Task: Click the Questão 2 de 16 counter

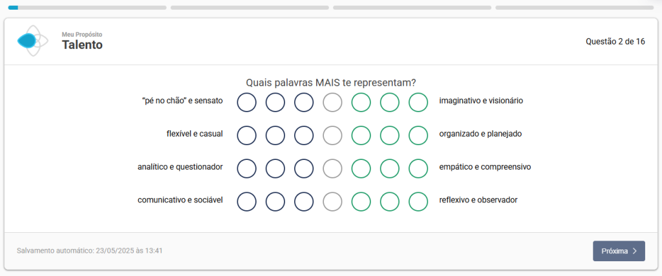Action: coord(615,42)
